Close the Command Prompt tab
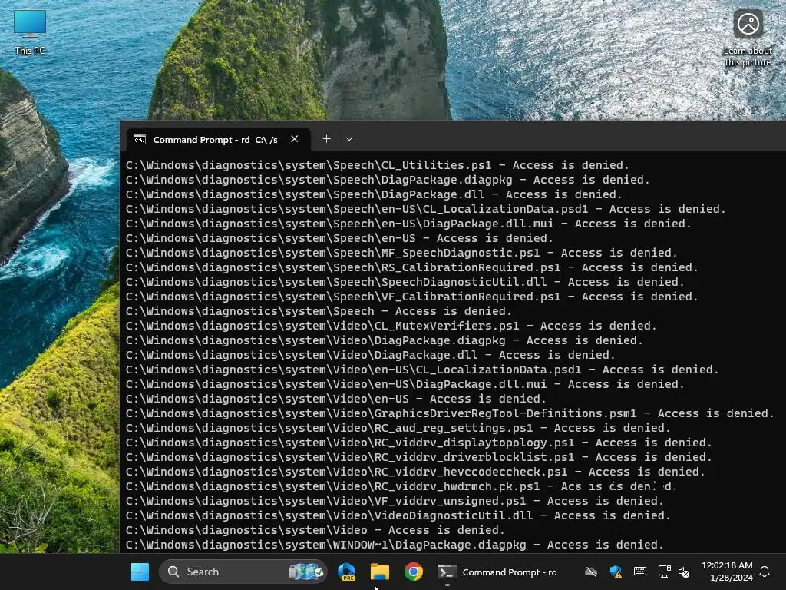 [x=294, y=139]
